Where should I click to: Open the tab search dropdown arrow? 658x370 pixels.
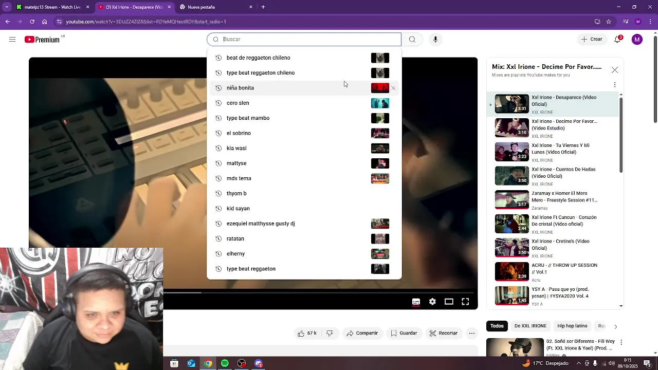(7, 7)
